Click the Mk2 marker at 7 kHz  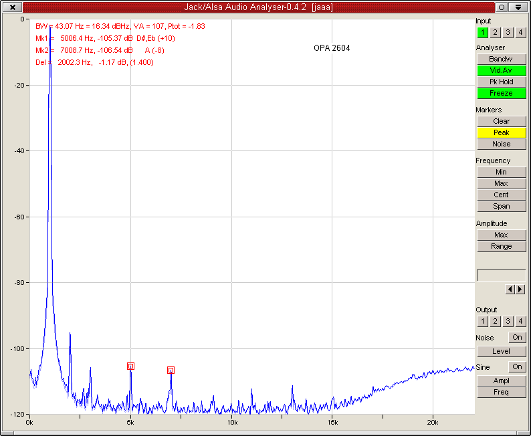pos(171,370)
